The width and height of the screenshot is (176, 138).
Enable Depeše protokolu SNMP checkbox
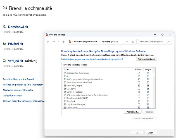(x=65, y=98)
